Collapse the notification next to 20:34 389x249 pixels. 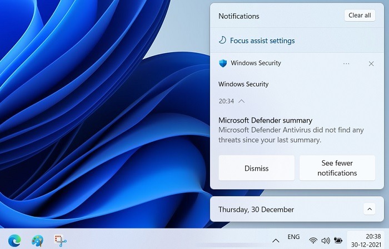241,101
